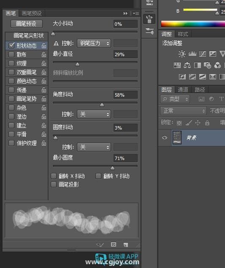
Task: Switch to the 通道 tab
Action: tap(183, 90)
